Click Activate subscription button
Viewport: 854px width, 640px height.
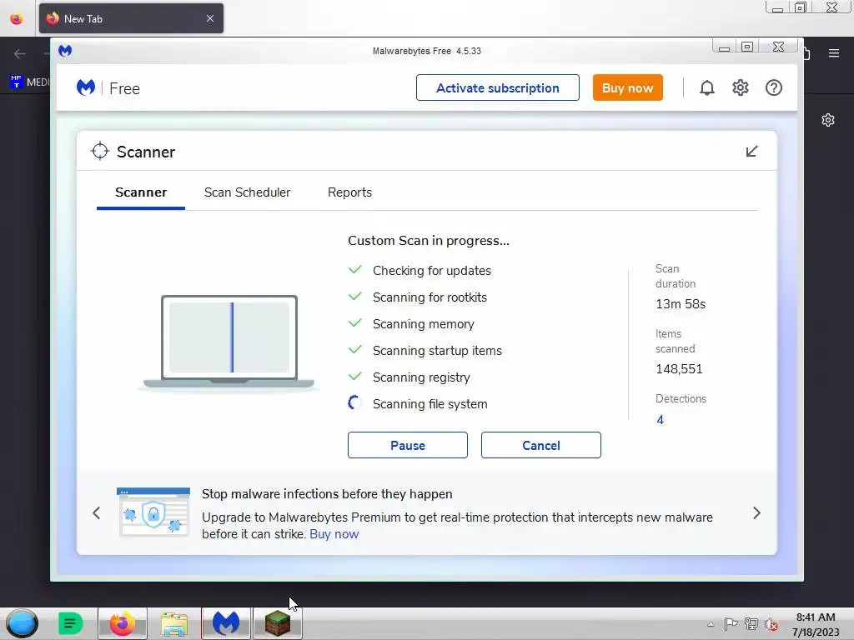(498, 87)
